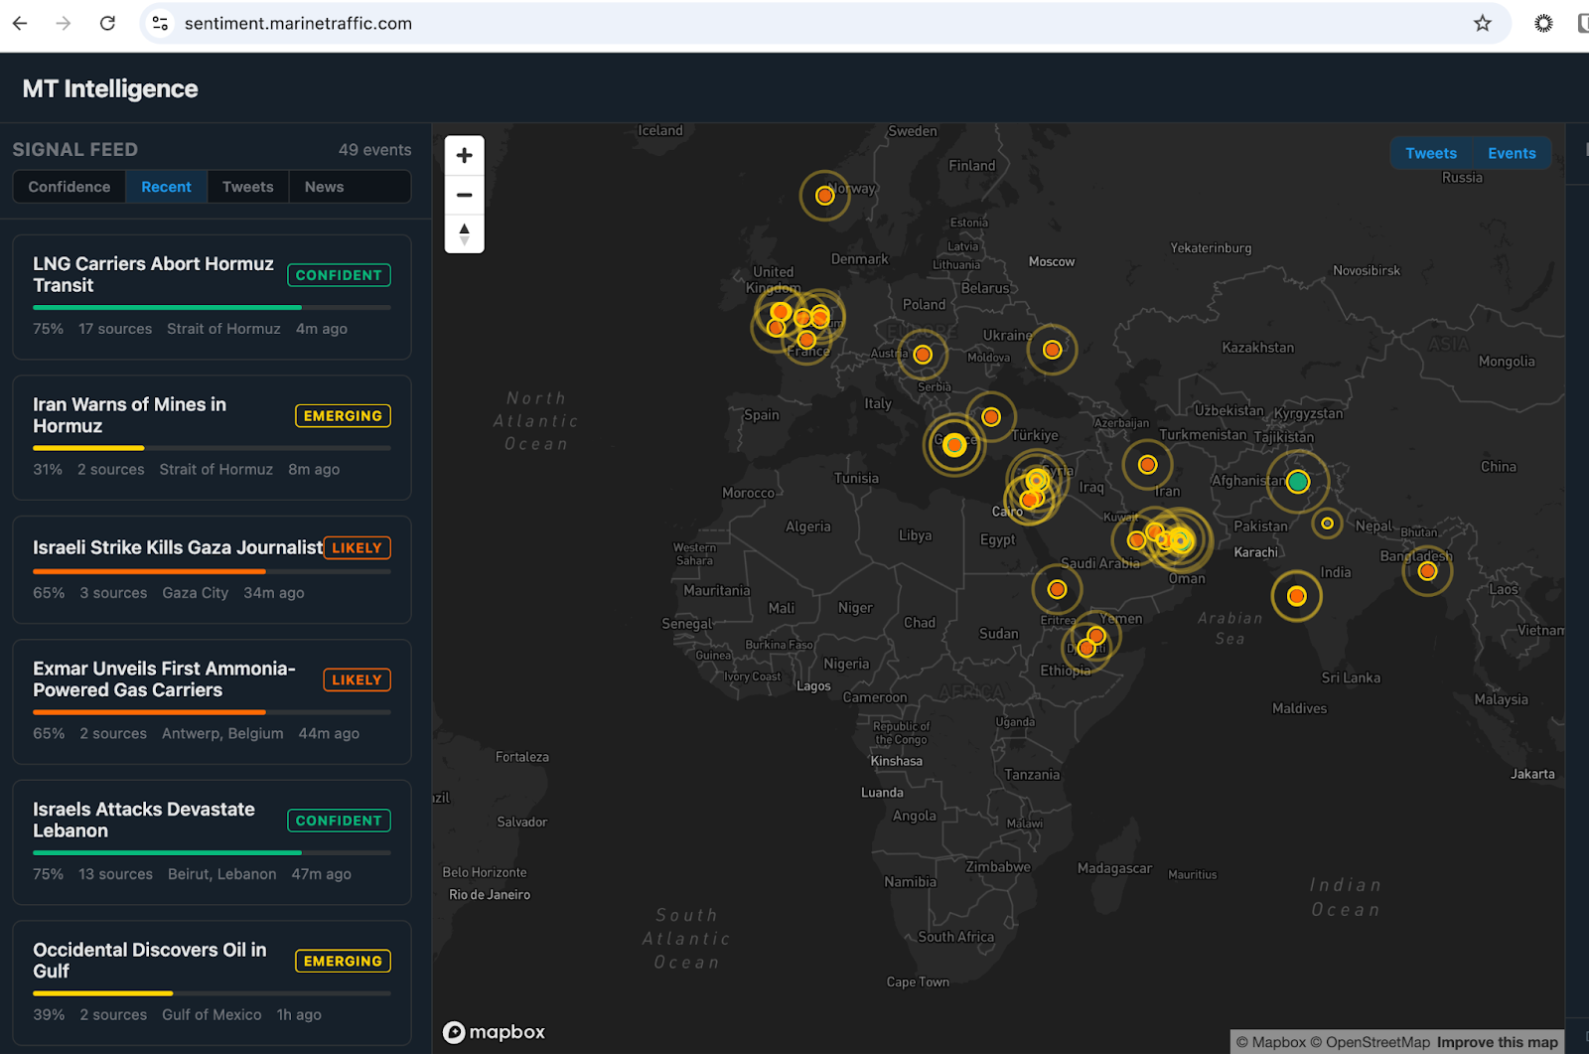The image size is (1589, 1054).
Task: Click the event marker over Norway
Action: pyautogui.click(x=824, y=196)
